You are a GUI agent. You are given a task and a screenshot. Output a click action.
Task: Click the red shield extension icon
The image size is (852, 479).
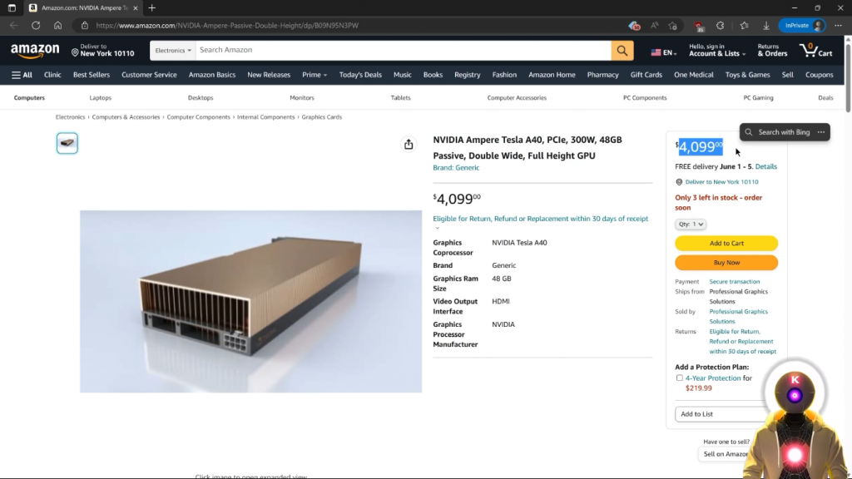[x=698, y=26]
